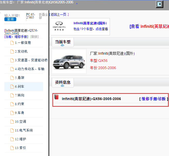Open 8.约束 chapter
This screenshot has width=169, height=156.
(x=20, y=104)
